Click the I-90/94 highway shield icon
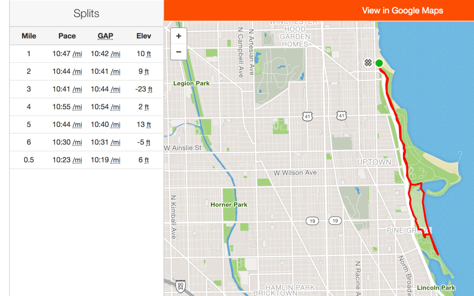 [x=180, y=285]
